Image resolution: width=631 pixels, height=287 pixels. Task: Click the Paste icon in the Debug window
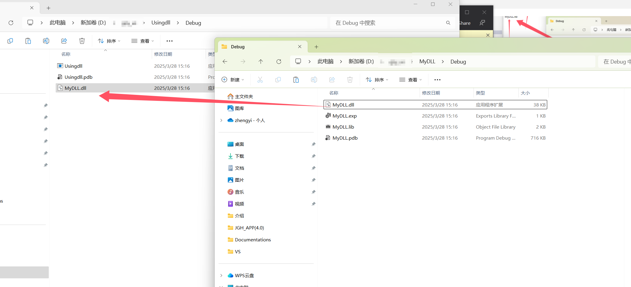pyautogui.click(x=296, y=80)
